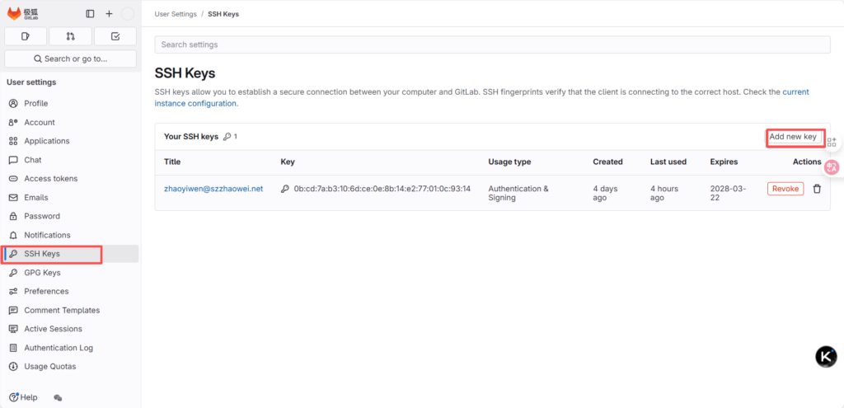The image size is (844, 408).
Task: Click Add new key button
Action: [793, 137]
